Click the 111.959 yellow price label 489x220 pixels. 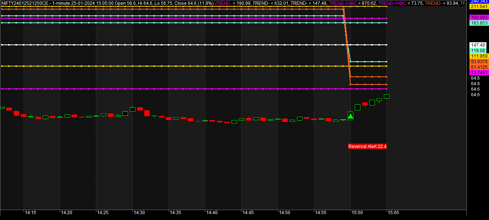(x=479, y=56)
